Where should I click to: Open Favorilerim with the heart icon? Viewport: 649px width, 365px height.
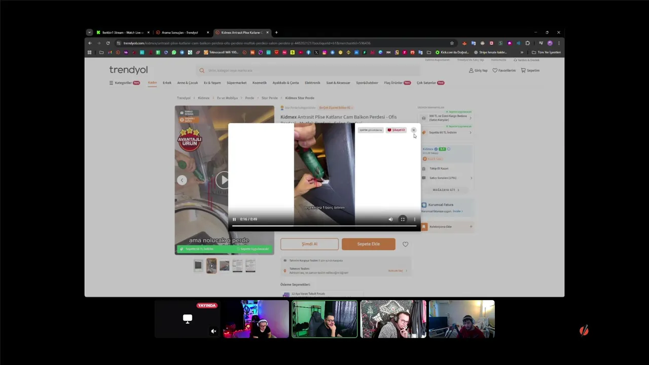pos(504,70)
